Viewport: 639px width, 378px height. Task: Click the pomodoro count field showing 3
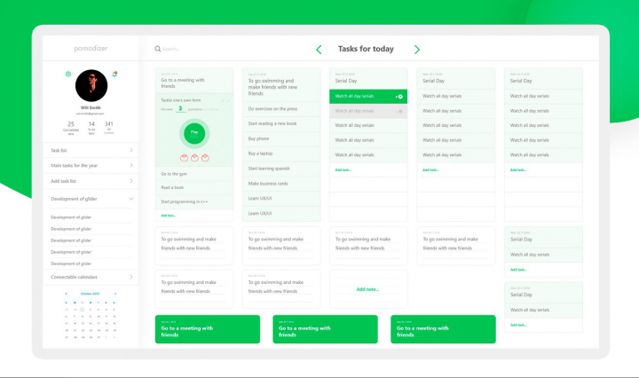coord(180,109)
